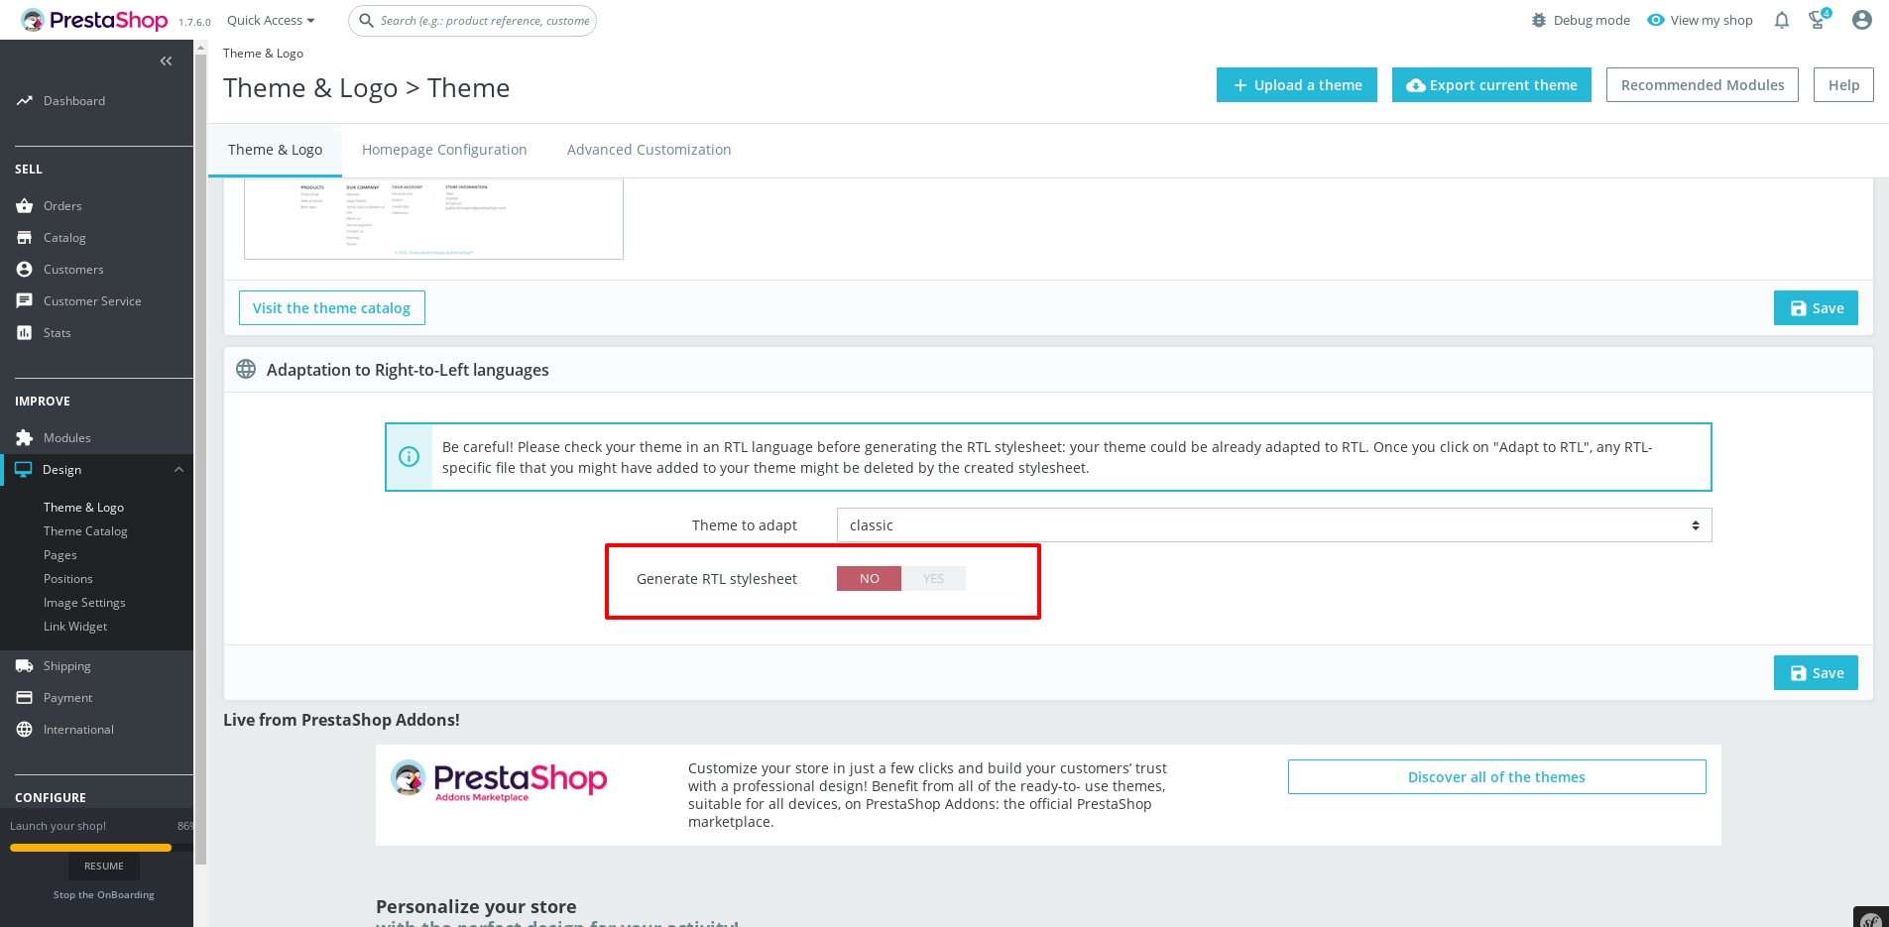Set Generate RTL stylesheet to YES
This screenshot has height=927, width=1889.
[932, 578]
